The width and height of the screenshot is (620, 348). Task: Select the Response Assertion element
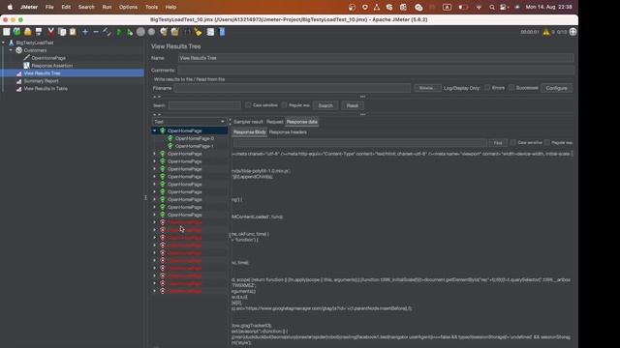51,66
